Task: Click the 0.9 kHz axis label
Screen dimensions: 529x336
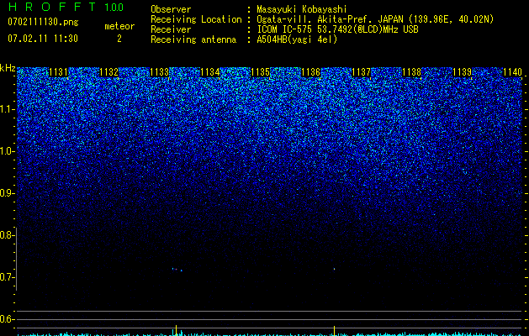Action: (7, 193)
